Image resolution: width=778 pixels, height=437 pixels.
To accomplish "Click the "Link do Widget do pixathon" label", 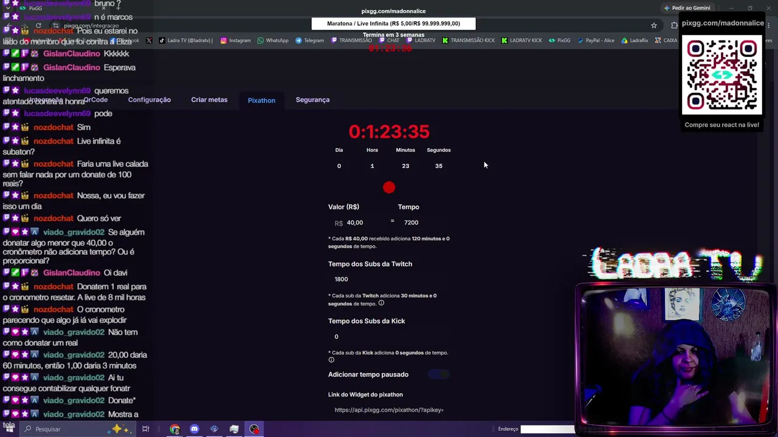I will [365, 395].
